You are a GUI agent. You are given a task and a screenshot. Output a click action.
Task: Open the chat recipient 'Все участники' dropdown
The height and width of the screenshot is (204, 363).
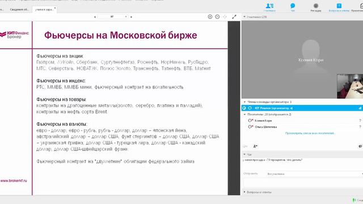(x=315, y=174)
